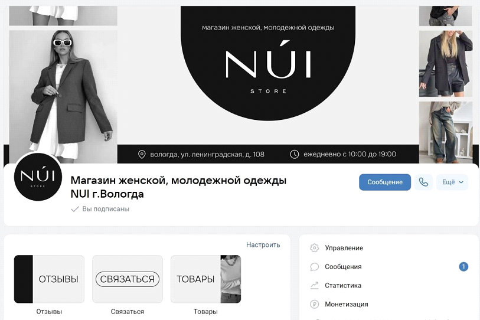Open the Сообщение button
Image resolution: width=480 pixels, height=320 pixels.
click(x=385, y=182)
